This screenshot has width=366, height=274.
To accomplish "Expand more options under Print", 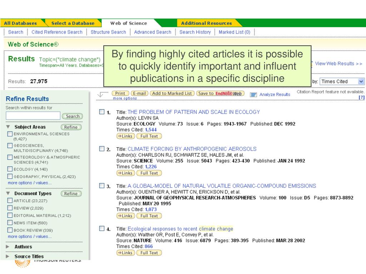I will click(125, 98).
